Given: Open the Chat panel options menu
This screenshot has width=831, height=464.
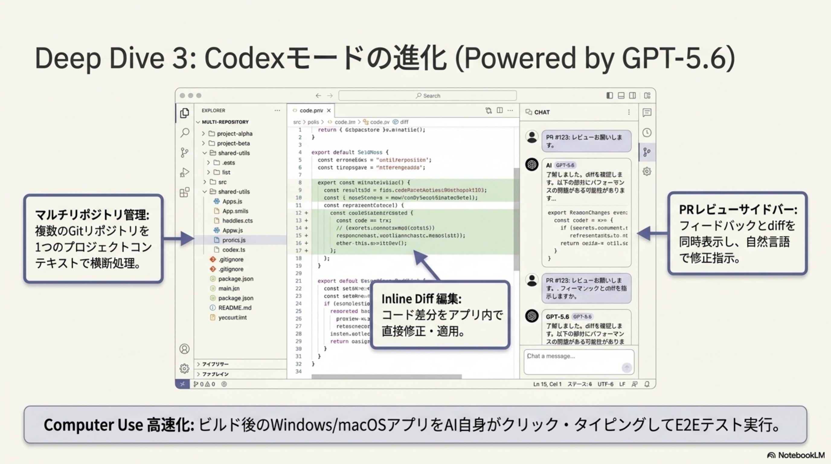Looking at the screenshot, I should [x=629, y=112].
